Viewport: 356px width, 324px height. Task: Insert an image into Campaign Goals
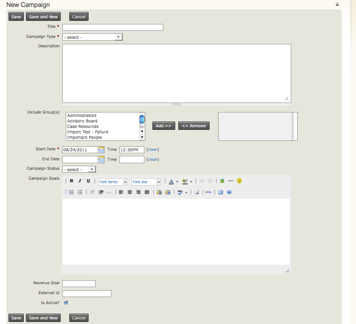[222, 181]
